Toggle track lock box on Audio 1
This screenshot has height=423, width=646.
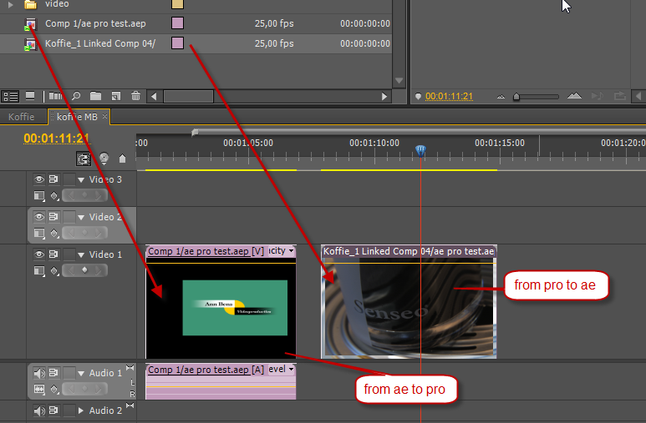point(69,373)
